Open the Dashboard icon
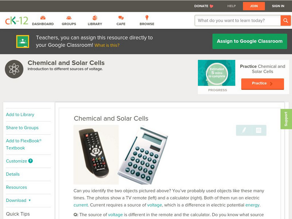Image resolution: width=292 pixels, height=219 pixels. pos(43,18)
